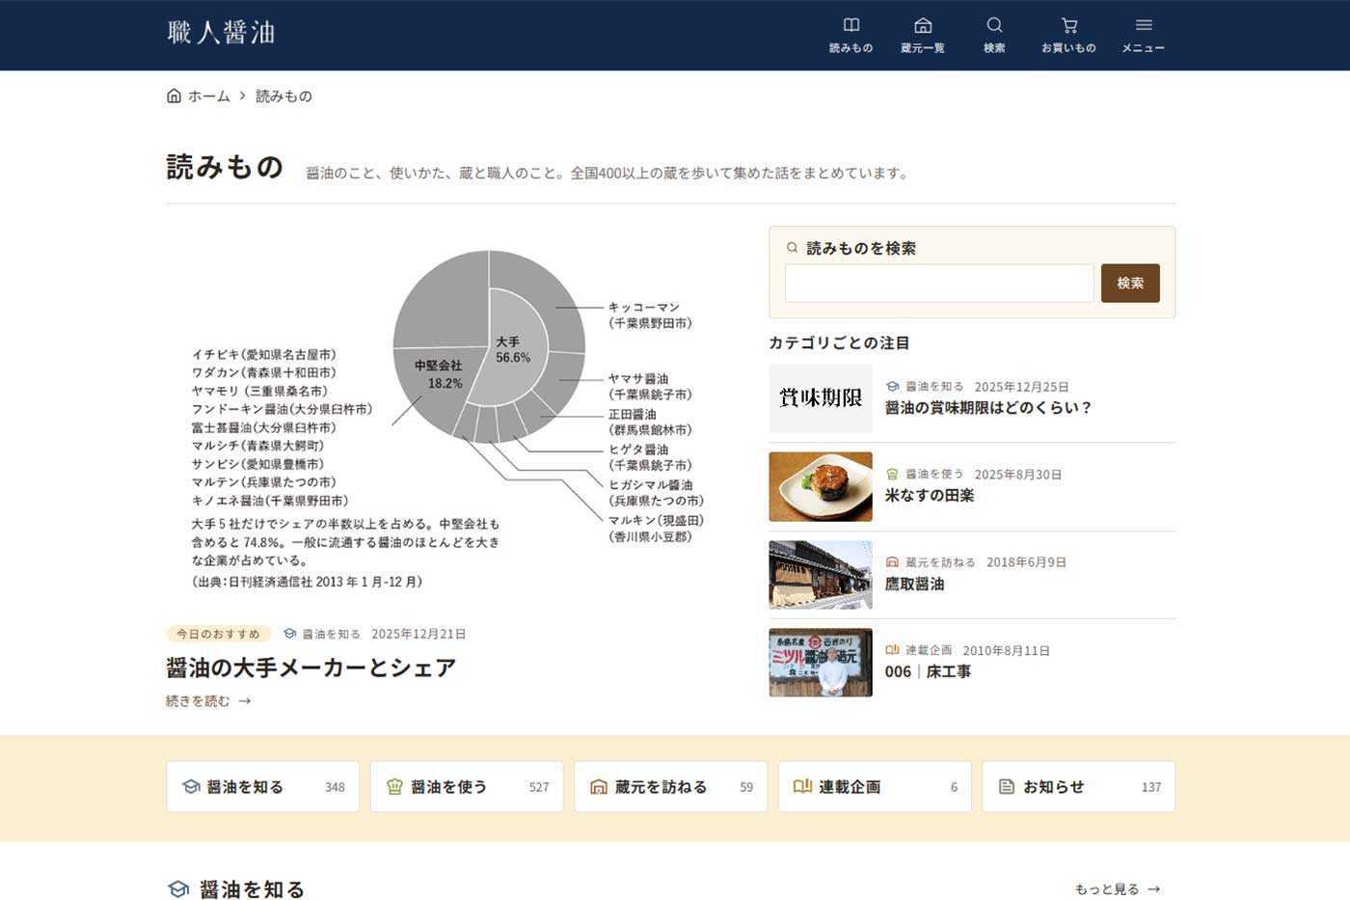
Task: Open the 醤油の大手メーカーとシェア article title
Action: [310, 668]
